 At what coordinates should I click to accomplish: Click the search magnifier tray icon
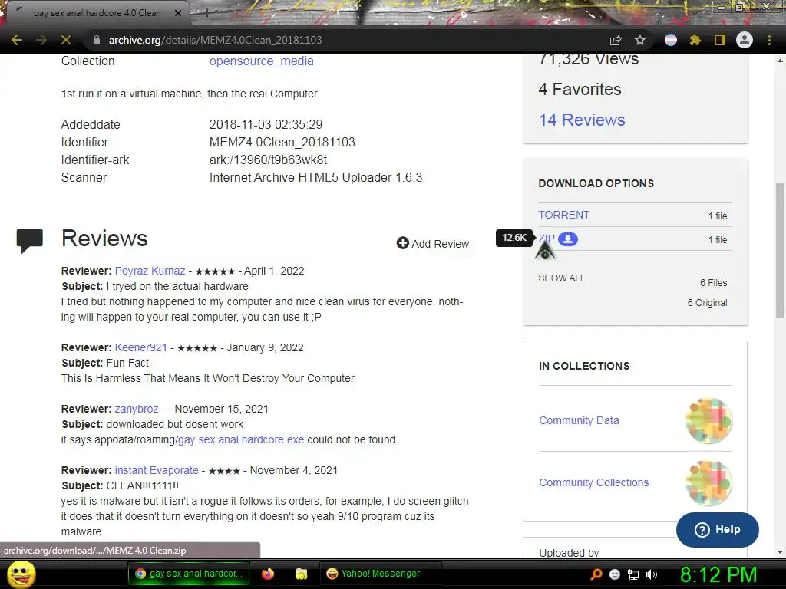click(596, 574)
